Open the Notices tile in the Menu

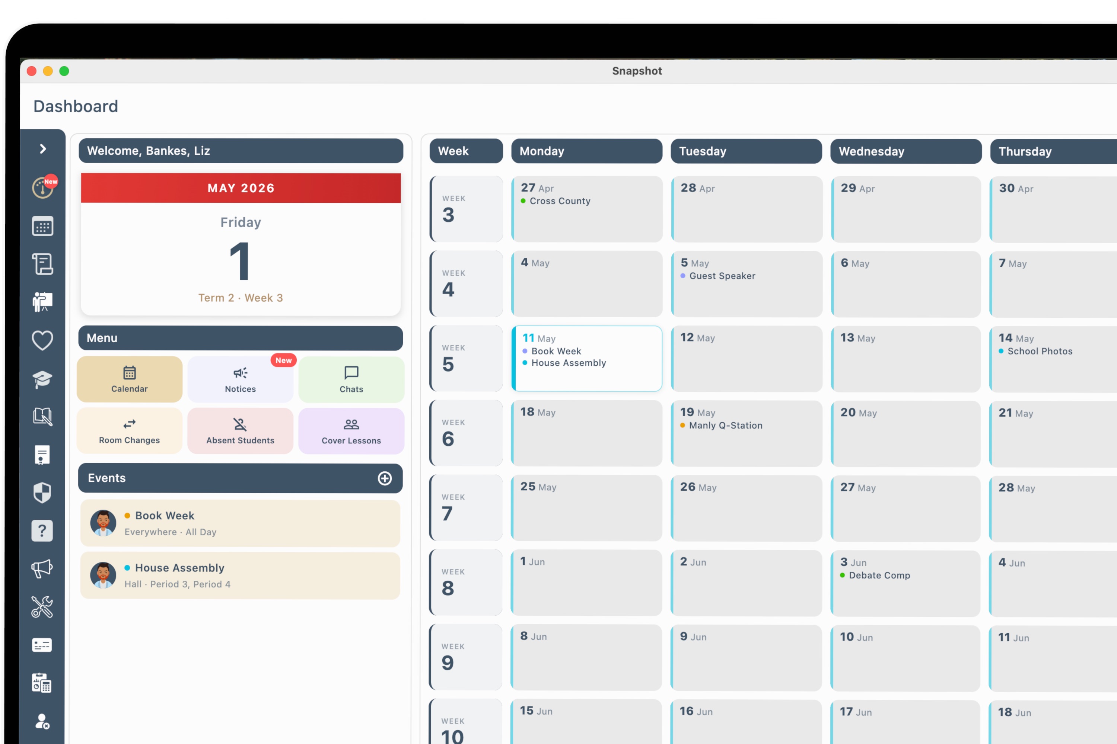coord(240,379)
